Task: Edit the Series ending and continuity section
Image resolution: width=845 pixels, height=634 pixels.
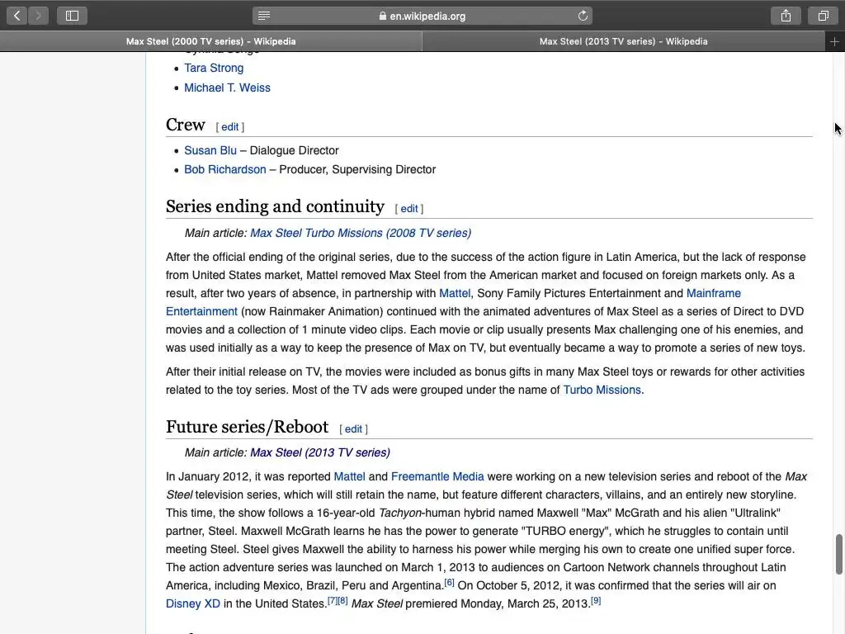Action: tap(409, 209)
